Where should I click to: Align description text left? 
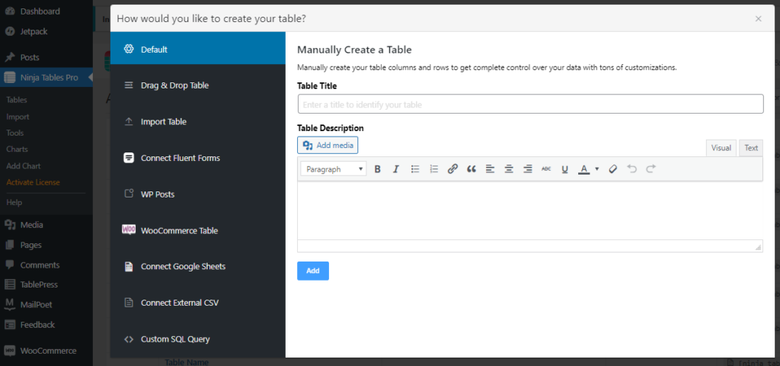coord(490,169)
